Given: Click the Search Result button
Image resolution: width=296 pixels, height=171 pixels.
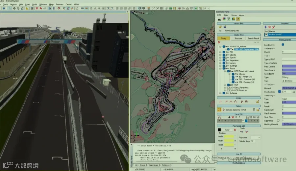Looking at the screenshot, I should [x=253, y=38].
